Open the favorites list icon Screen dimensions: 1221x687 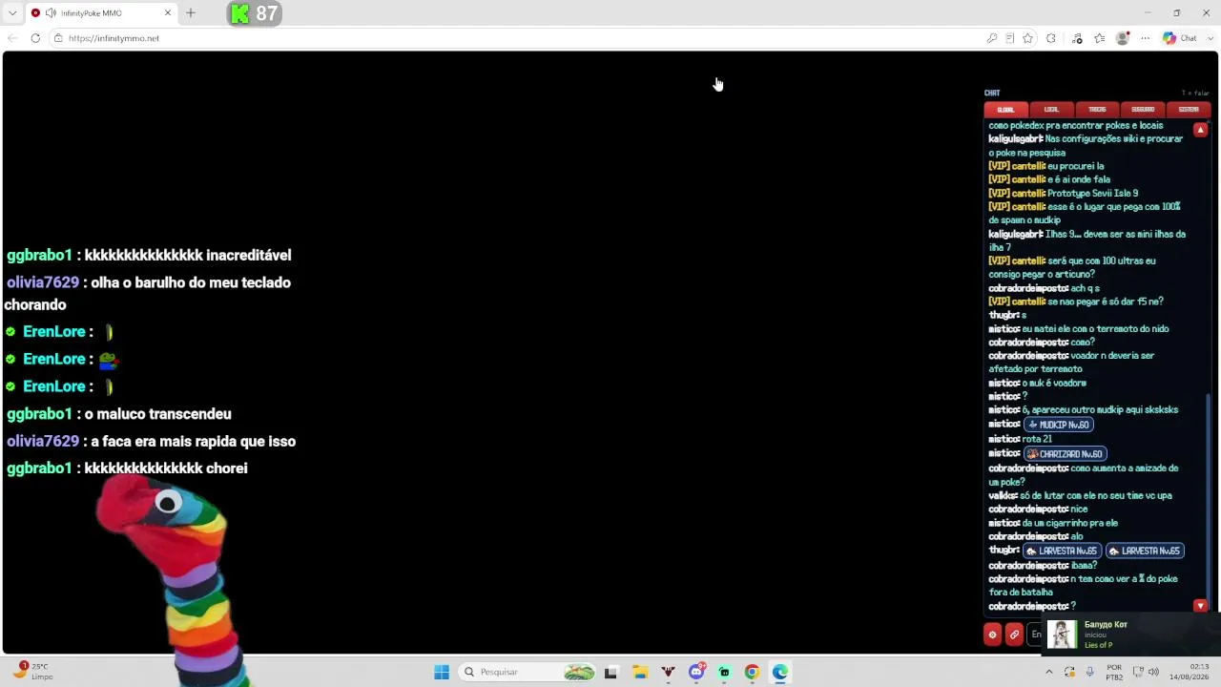click(1100, 38)
